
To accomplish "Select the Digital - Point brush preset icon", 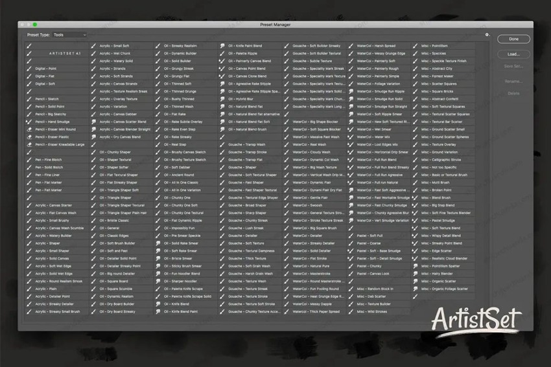I will point(29,68).
